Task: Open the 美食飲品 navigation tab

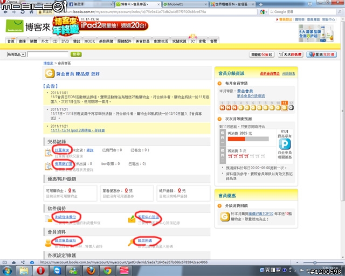Action: [142, 41]
